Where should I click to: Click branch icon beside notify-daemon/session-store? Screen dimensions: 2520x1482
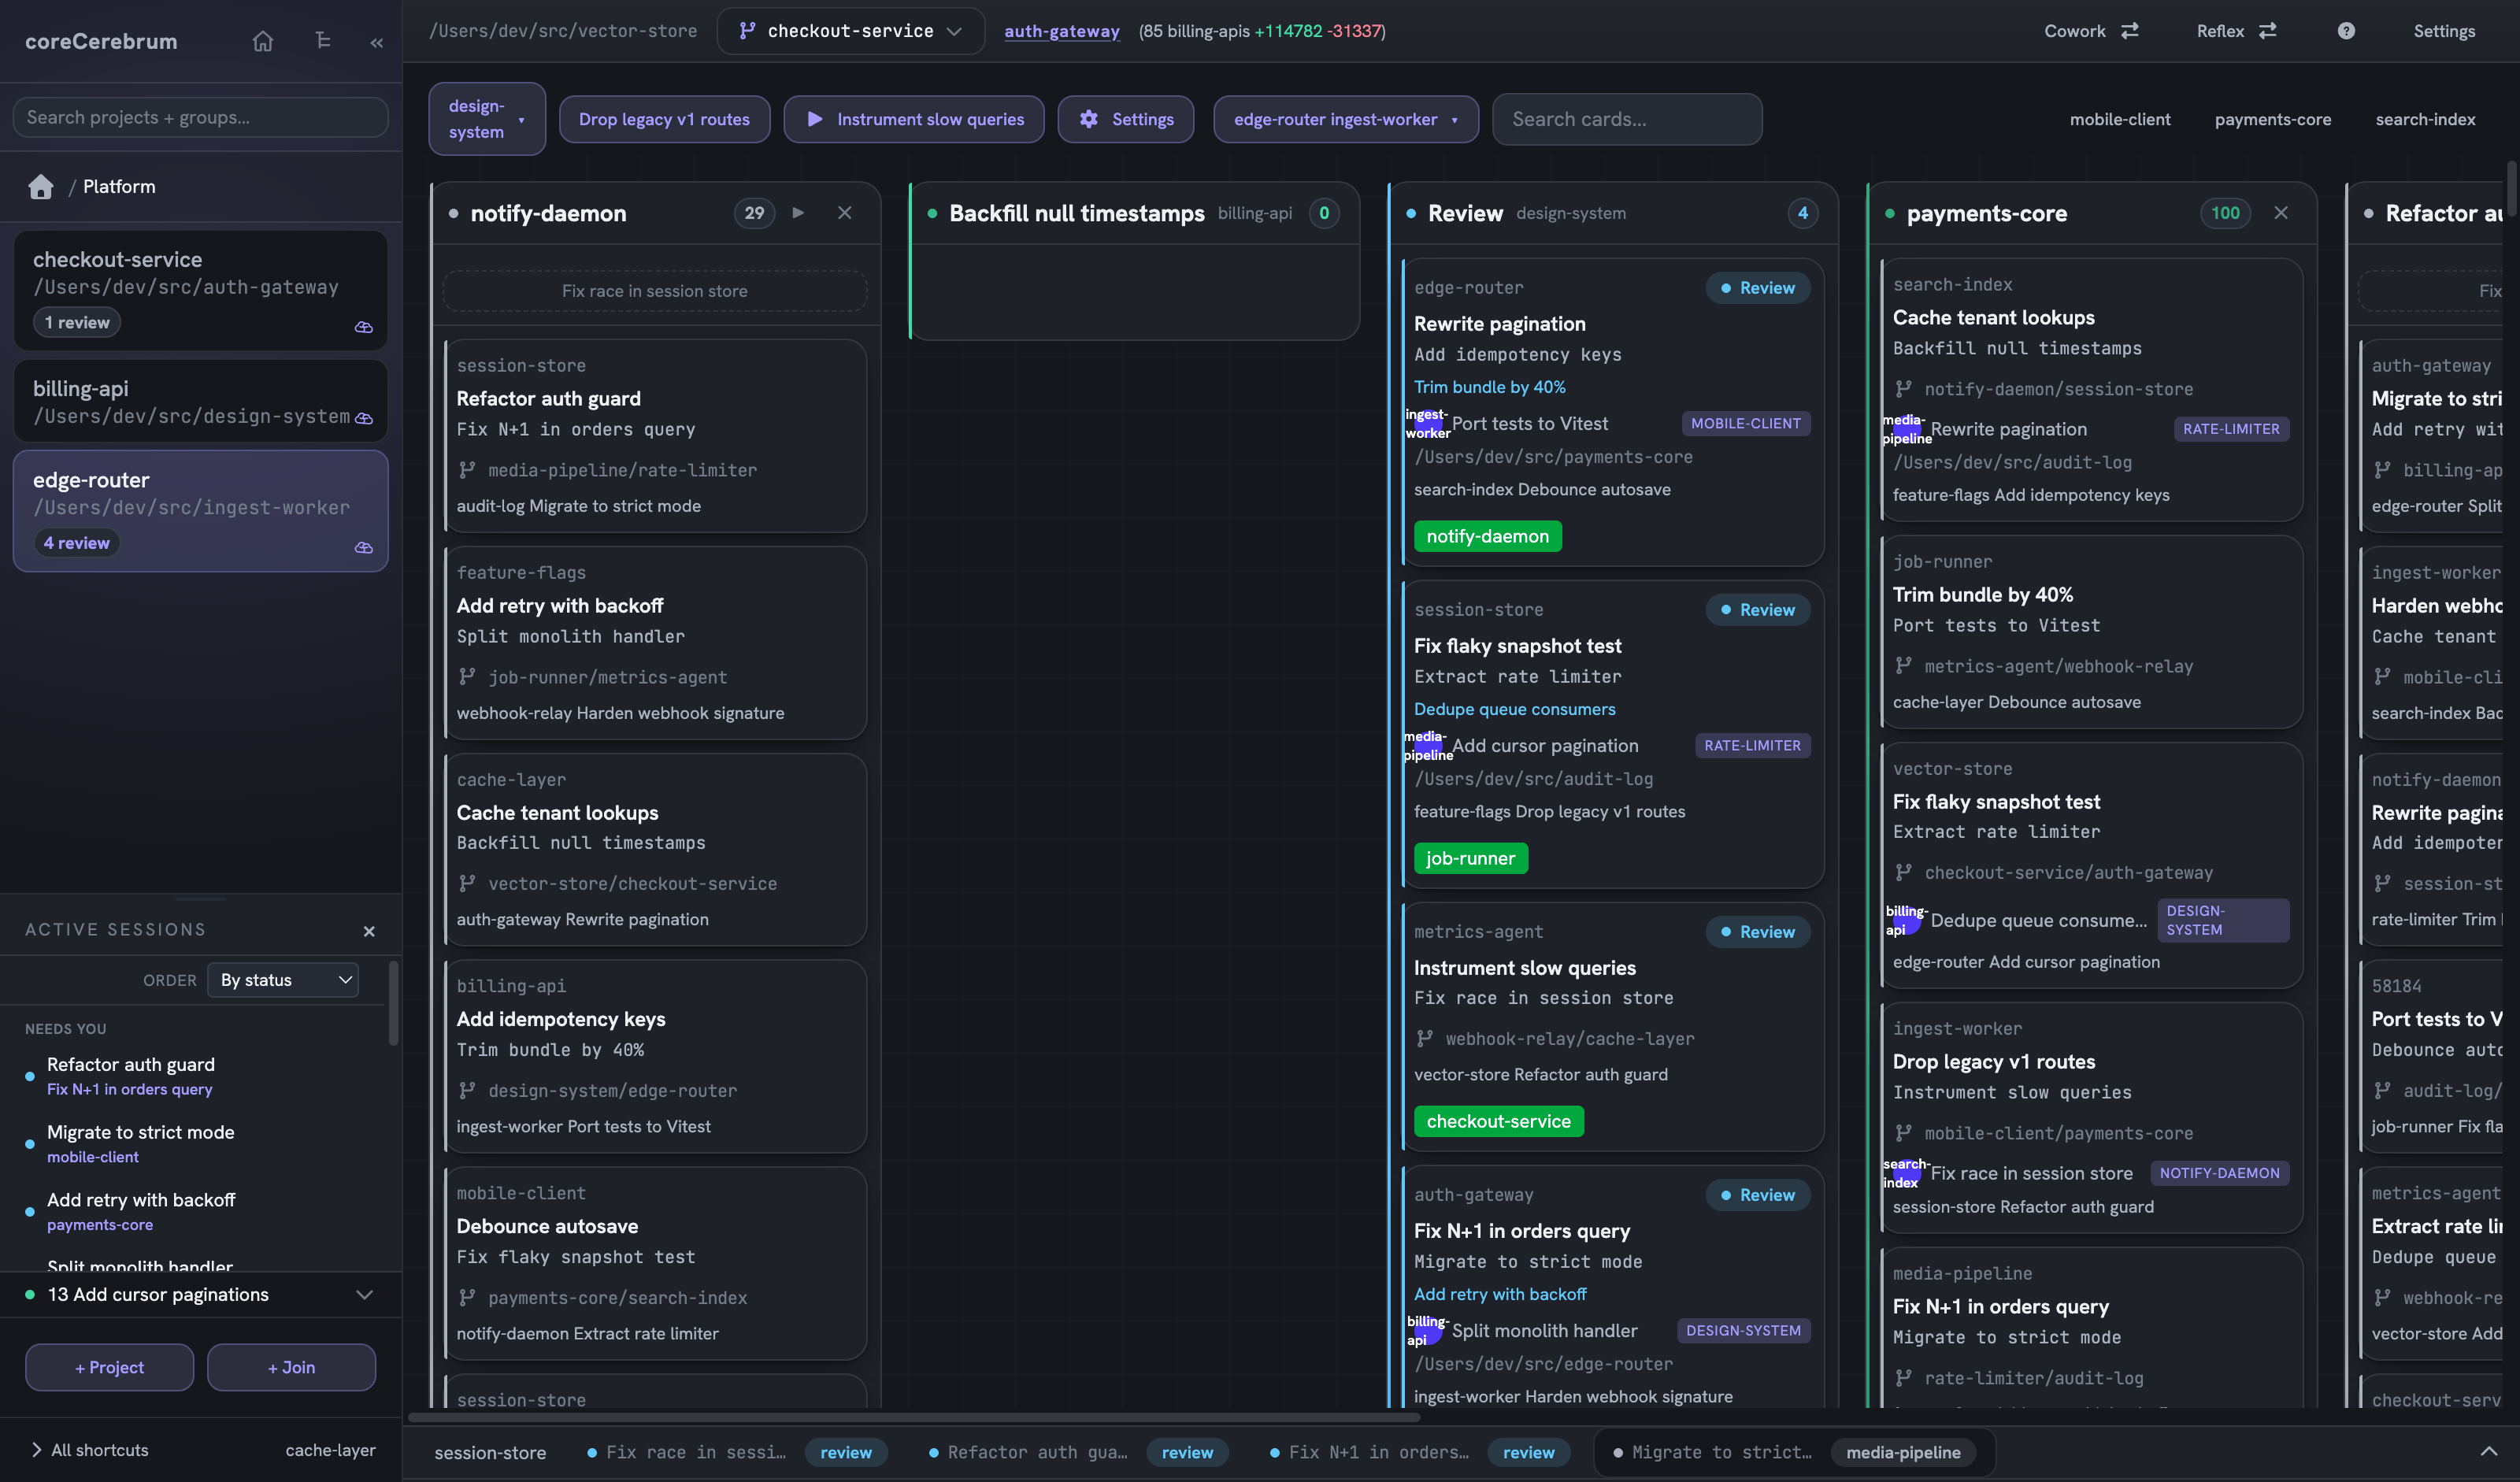[x=1904, y=389]
